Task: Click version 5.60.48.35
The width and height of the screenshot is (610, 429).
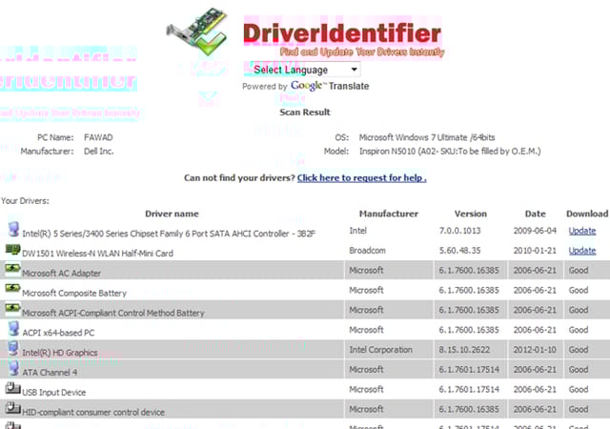Action: pyautogui.click(x=459, y=251)
